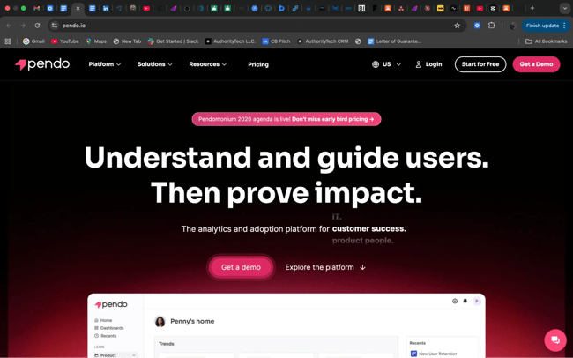Screen dimensions: 573x358
Task: Bookmark this page with the star icon
Action: [457, 26]
